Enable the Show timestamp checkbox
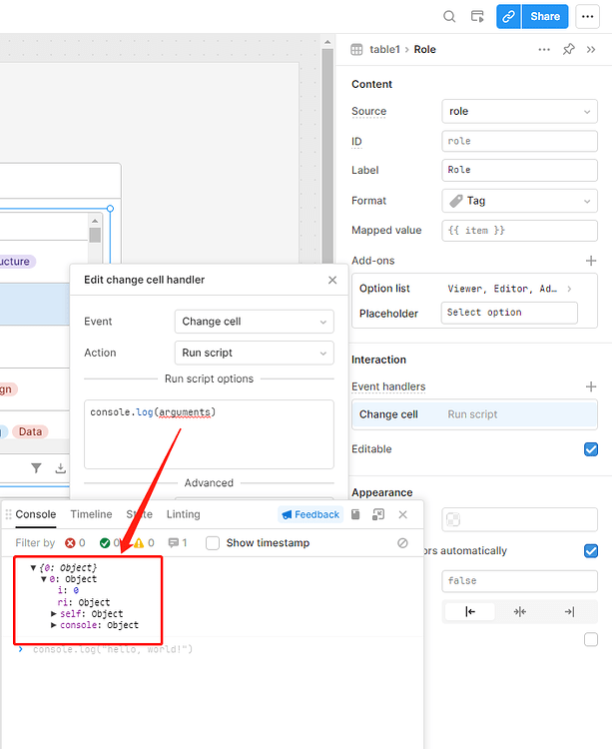This screenshot has width=612, height=749. tap(213, 543)
